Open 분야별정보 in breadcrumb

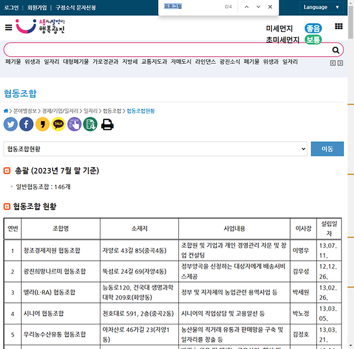(25, 111)
